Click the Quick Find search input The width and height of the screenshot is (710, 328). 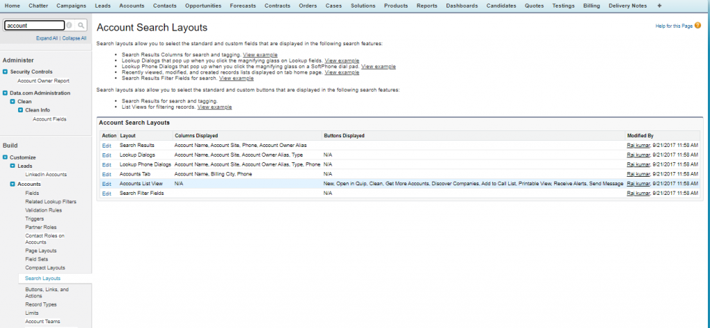[35, 25]
